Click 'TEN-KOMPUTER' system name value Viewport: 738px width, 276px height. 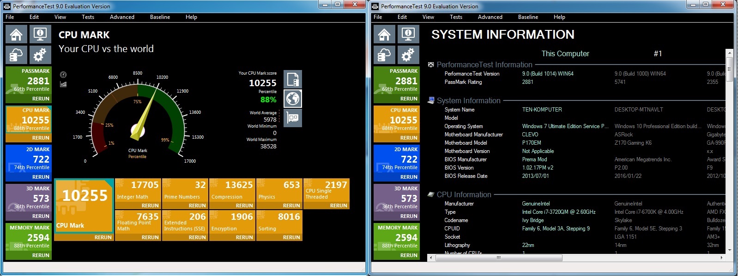click(542, 110)
